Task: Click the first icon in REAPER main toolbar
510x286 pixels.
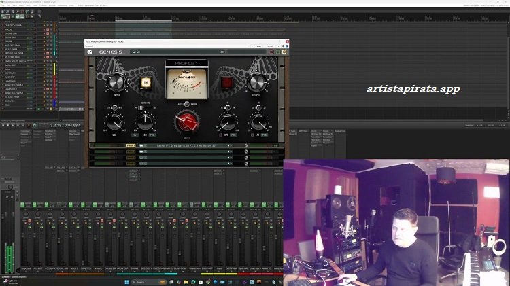Action: (3, 12)
